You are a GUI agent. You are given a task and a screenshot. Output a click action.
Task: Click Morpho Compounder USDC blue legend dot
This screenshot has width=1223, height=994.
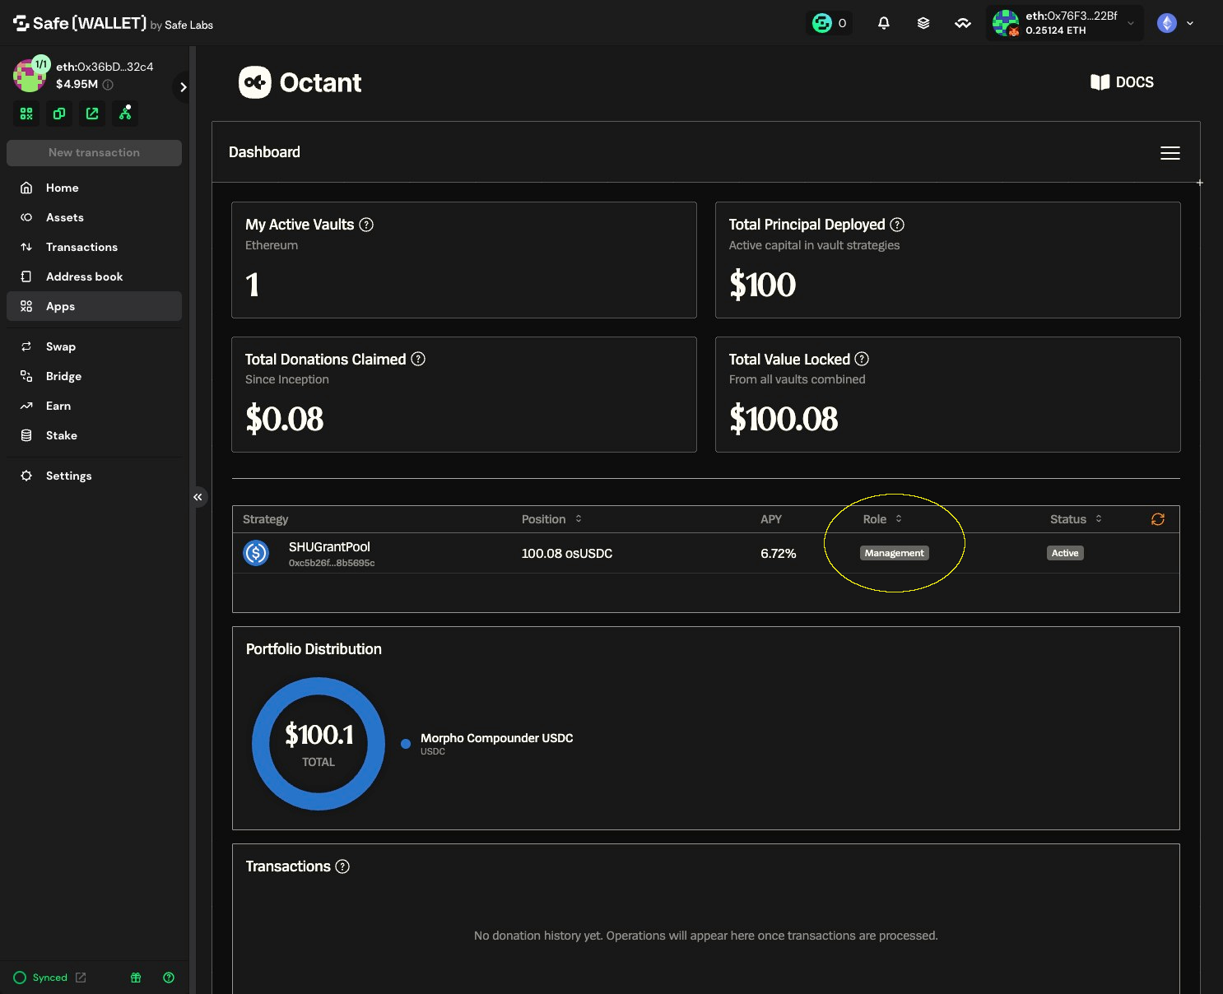point(406,744)
